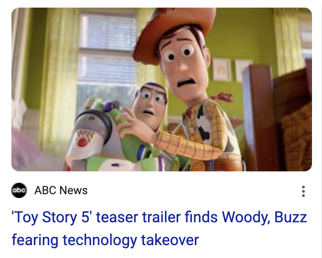This screenshot has height=258, width=322.
Task: Expand article options via vertical ellipsis
Action: [303, 191]
